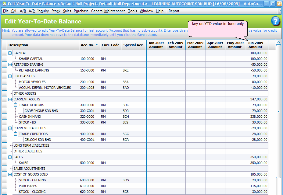Viewport: 283px width, 195px height.
Task: Sort by the Description column header
Action: (43, 45)
